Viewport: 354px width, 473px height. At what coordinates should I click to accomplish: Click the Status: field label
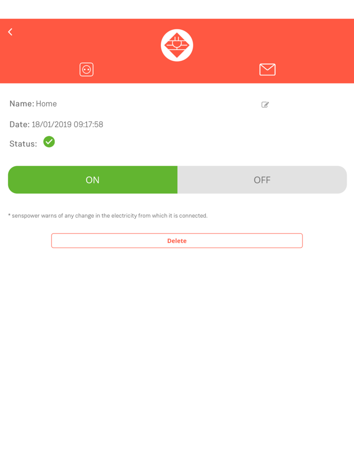pos(23,144)
